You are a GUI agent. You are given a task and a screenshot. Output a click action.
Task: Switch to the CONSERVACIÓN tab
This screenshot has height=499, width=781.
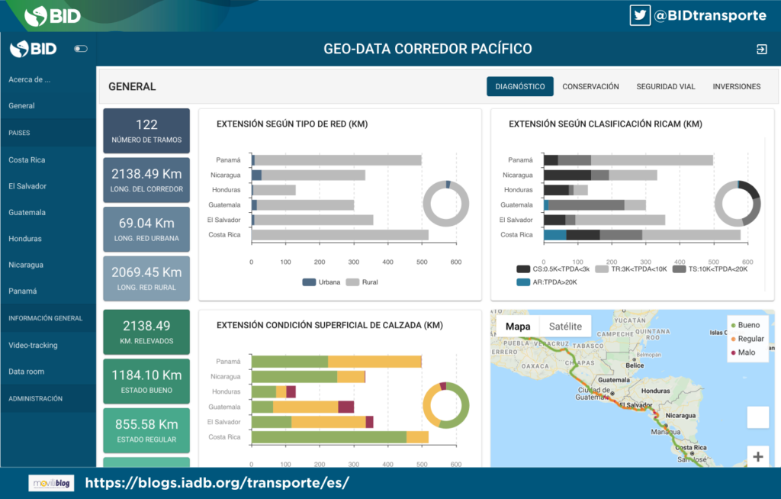590,87
